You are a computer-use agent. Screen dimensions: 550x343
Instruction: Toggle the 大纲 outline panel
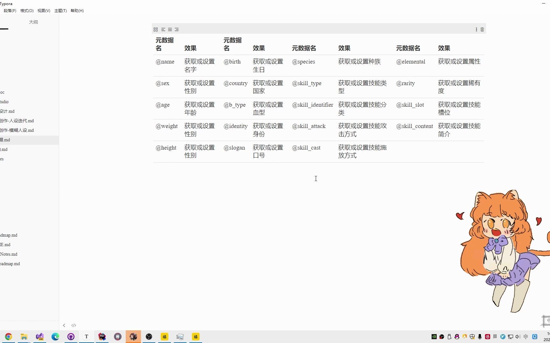pyautogui.click(x=33, y=22)
